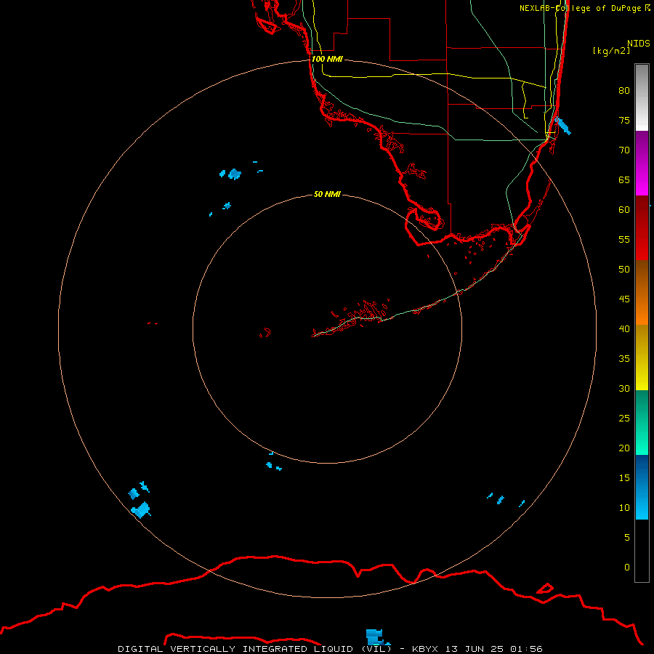Click scale value 15
654x654 pixels.
(x=624, y=477)
